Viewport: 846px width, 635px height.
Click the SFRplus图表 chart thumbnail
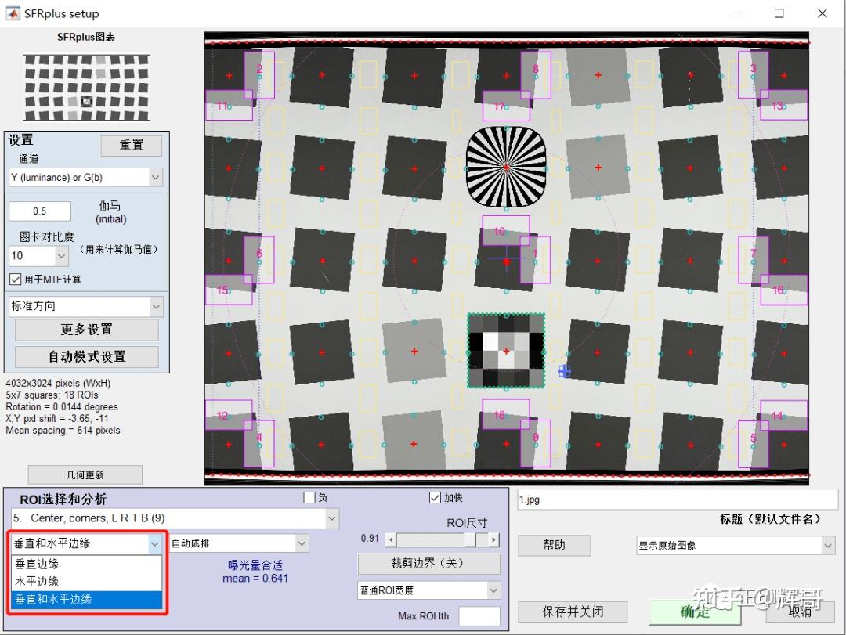[x=86, y=86]
